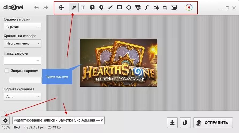Enable the Защита паролем checkbox

(7, 71)
